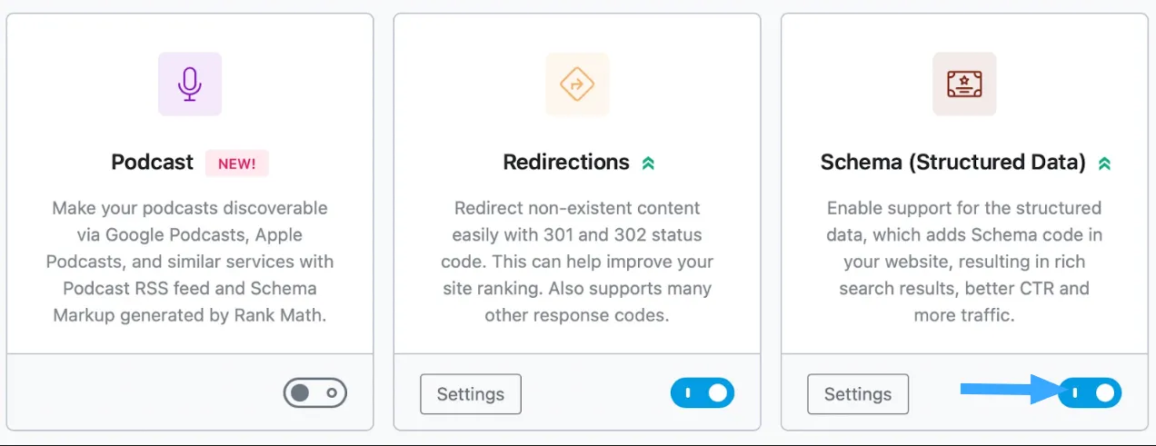Select the Podcast module heading
The width and height of the screenshot is (1156, 446).
click(153, 163)
